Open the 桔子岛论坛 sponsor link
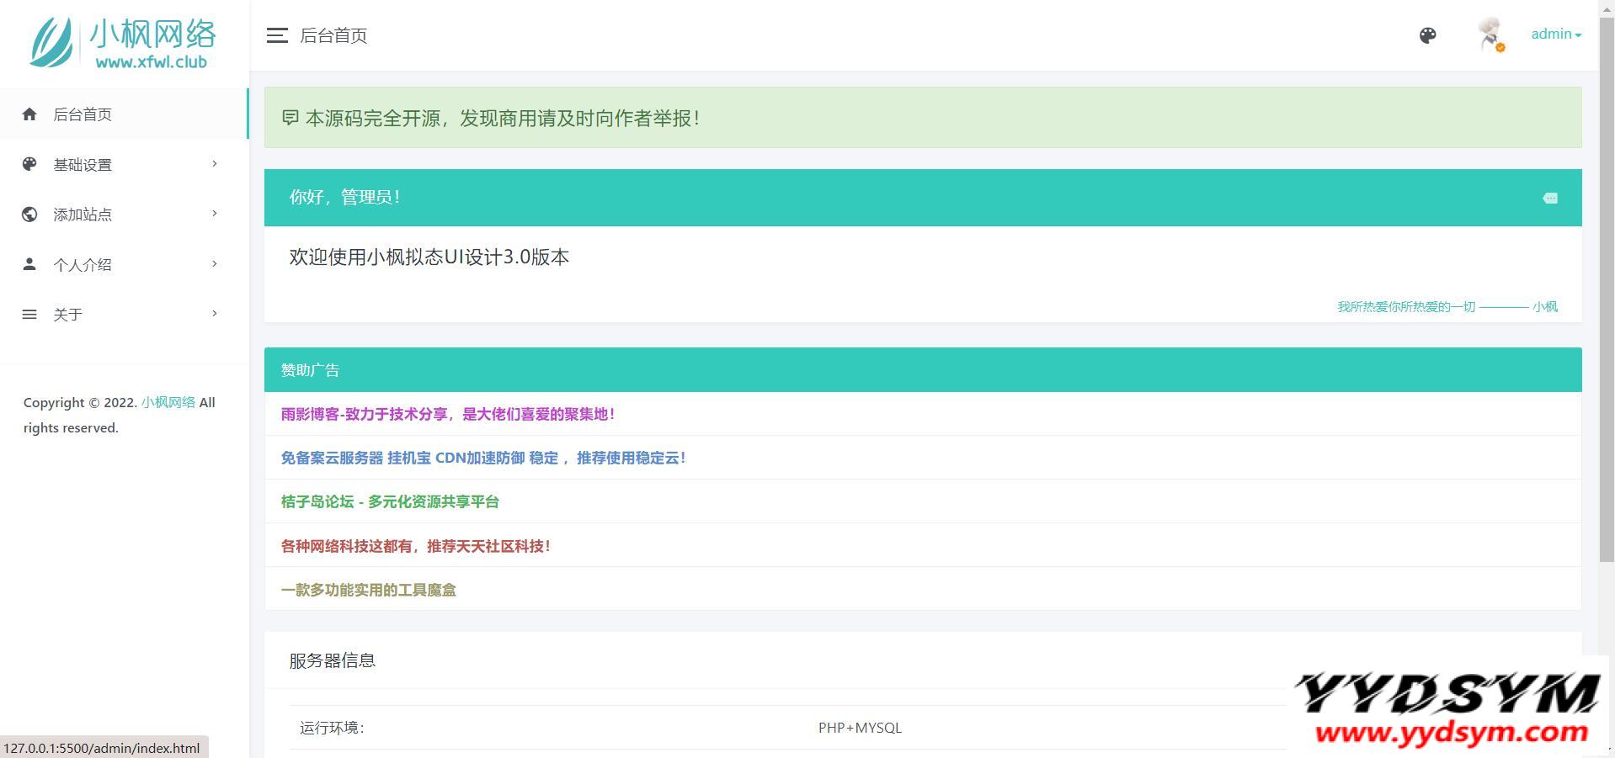The height and width of the screenshot is (758, 1615). coord(390,501)
